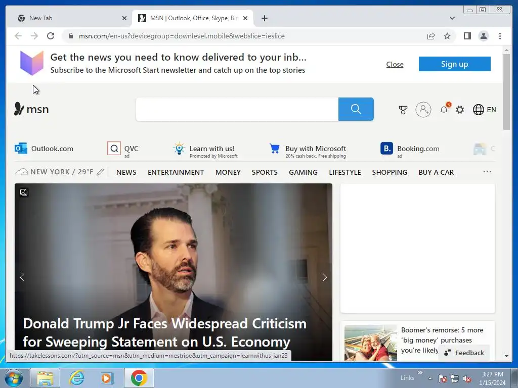
Task: Open Microsoft Rewards trophy icon
Action: point(403,110)
